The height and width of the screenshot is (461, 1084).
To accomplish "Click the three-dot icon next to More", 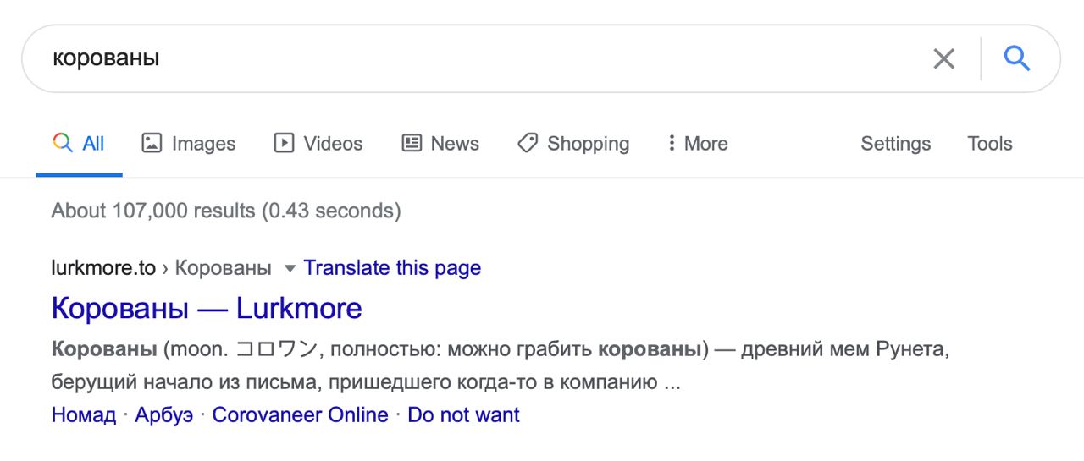I will click(x=672, y=144).
